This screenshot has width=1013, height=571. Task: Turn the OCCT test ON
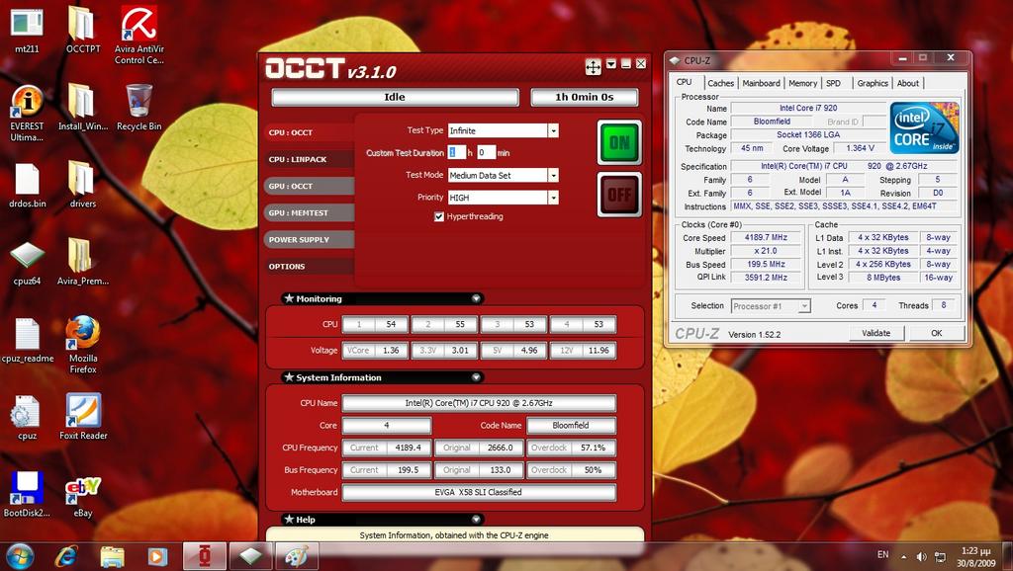click(x=619, y=142)
